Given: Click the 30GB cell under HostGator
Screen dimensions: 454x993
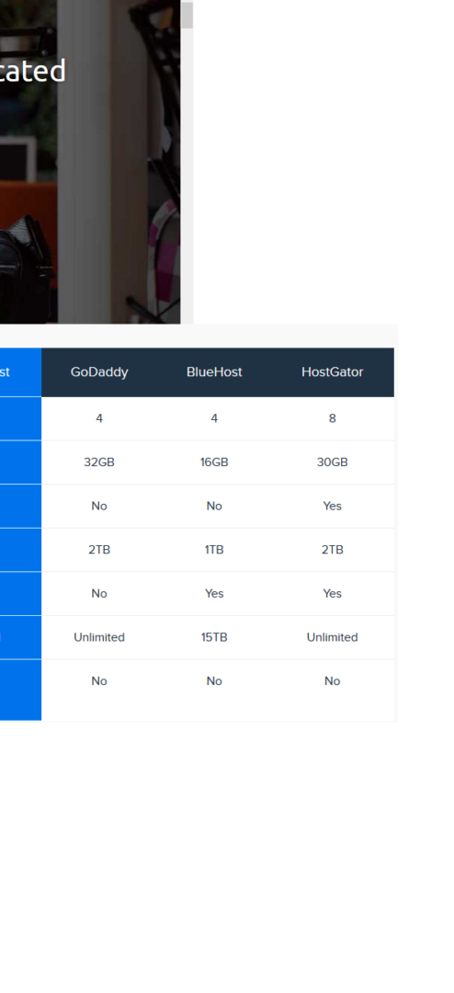Looking at the screenshot, I should (x=333, y=462).
